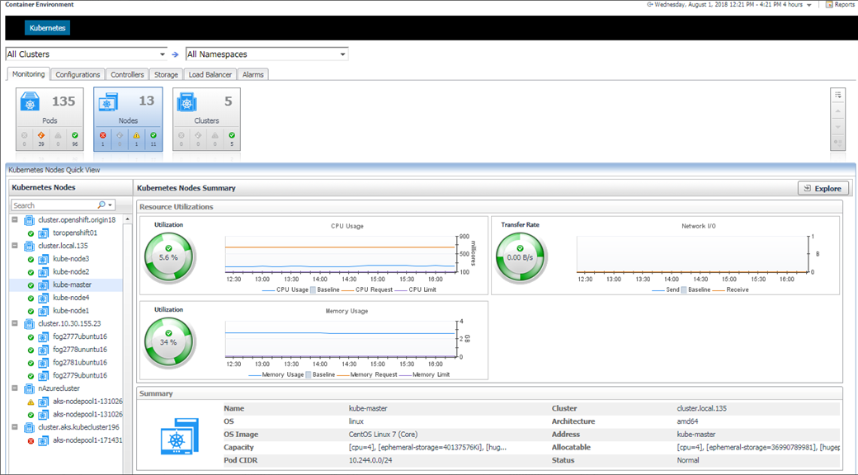The height and width of the screenshot is (475, 858).
Task: Click the Pod CIDR value 10.244.0.0/24
Action: (370, 460)
